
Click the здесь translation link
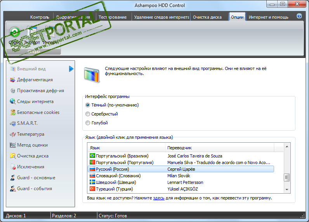(x=159, y=198)
